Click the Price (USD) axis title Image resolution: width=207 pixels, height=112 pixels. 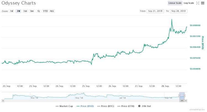tap(203, 43)
